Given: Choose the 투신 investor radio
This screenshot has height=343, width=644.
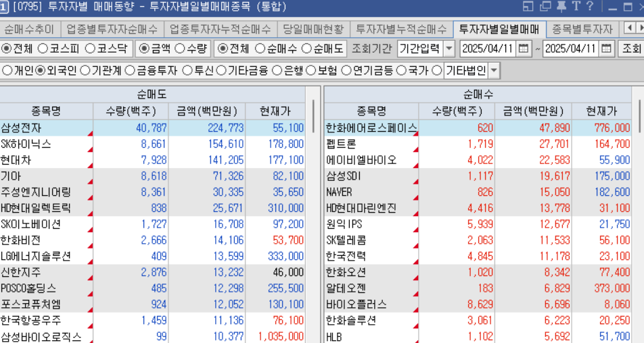Looking at the screenshot, I should click(187, 70).
